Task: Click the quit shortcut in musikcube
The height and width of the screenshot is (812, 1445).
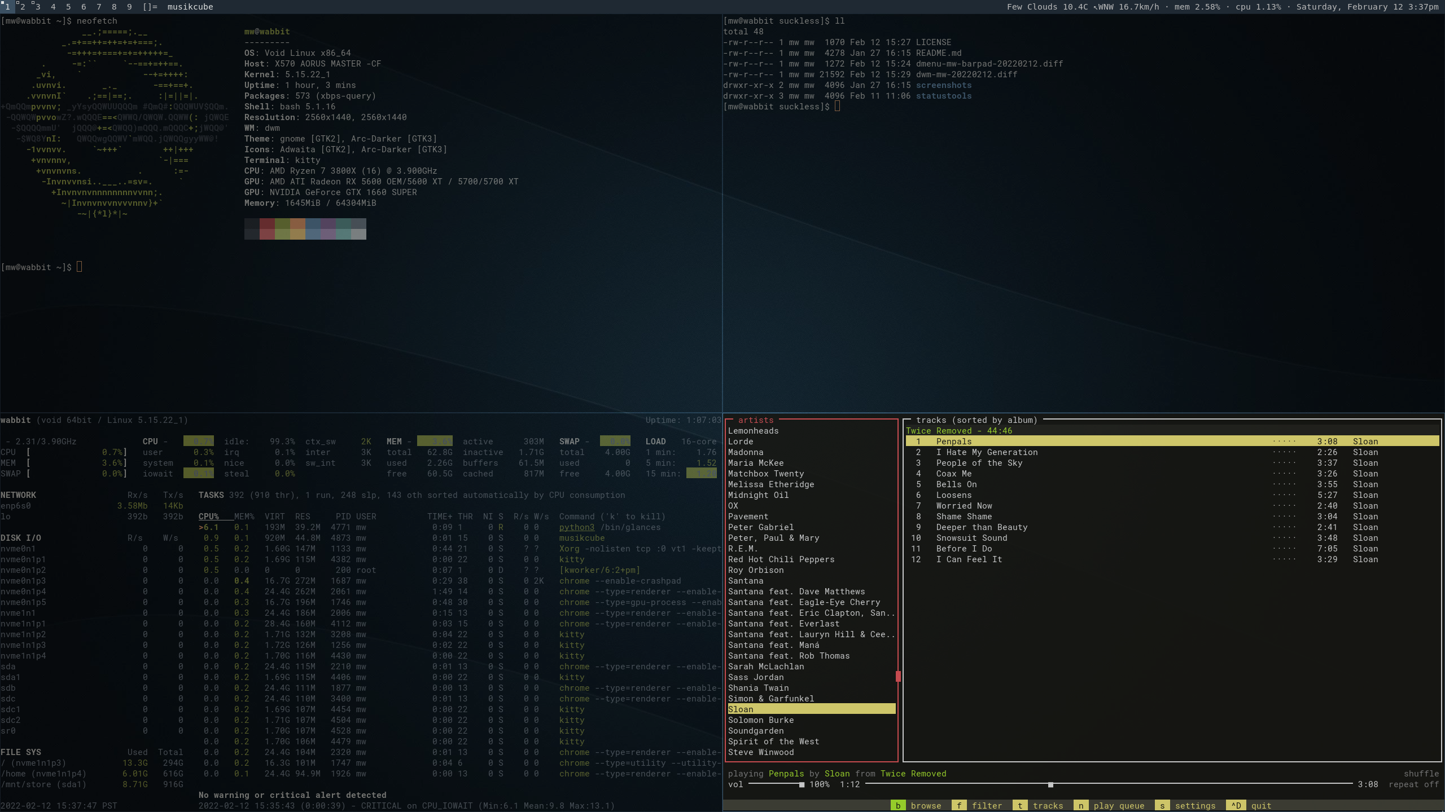Action: click(1250, 806)
